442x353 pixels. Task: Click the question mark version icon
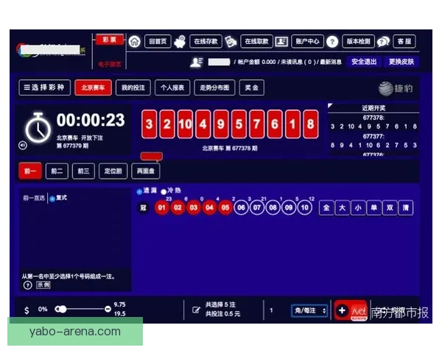pyautogui.click(x=332, y=42)
